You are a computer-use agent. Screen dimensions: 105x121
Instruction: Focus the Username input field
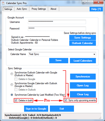(57, 22)
